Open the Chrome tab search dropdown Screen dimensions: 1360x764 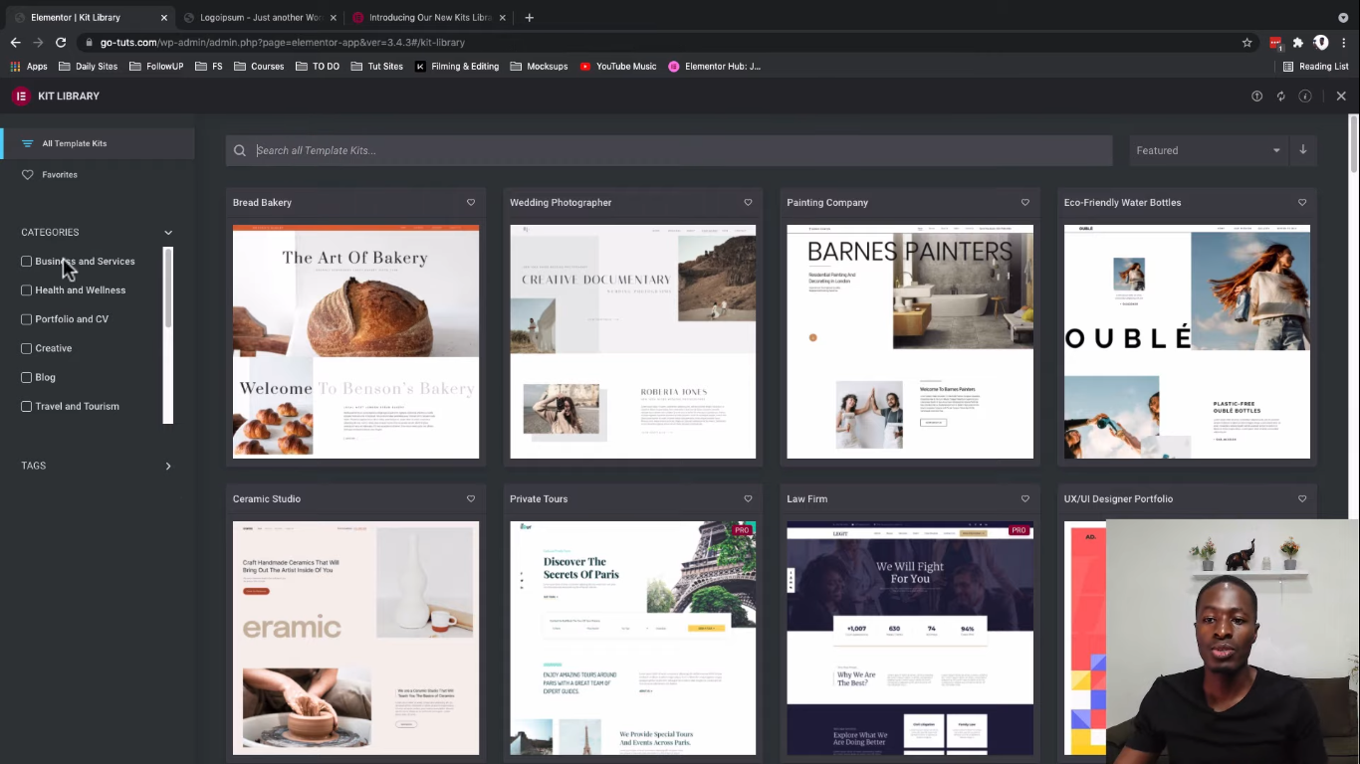click(1343, 17)
